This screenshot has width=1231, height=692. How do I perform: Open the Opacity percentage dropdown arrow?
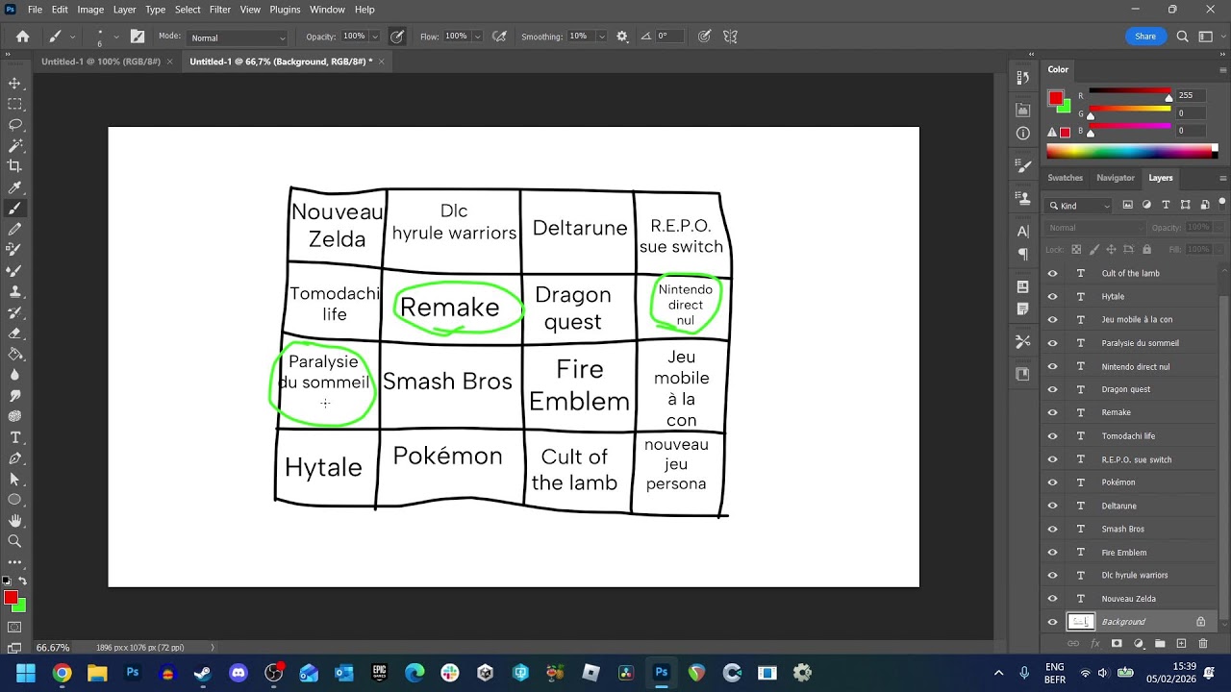tap(375, 37)
